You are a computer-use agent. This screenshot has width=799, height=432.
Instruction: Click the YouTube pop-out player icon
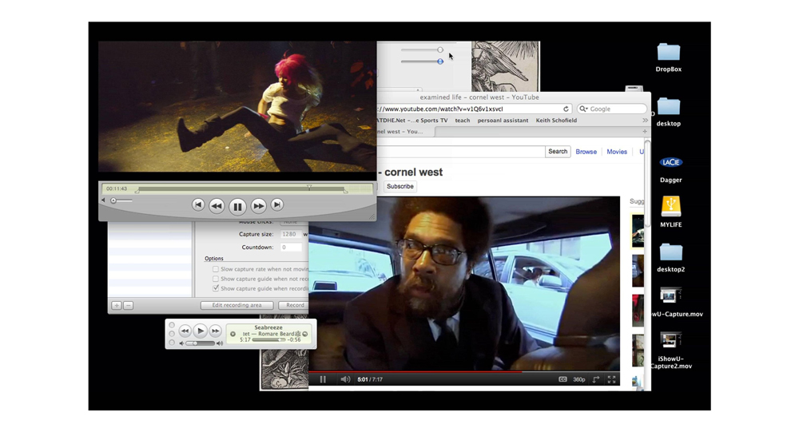(x=596, y=379)
